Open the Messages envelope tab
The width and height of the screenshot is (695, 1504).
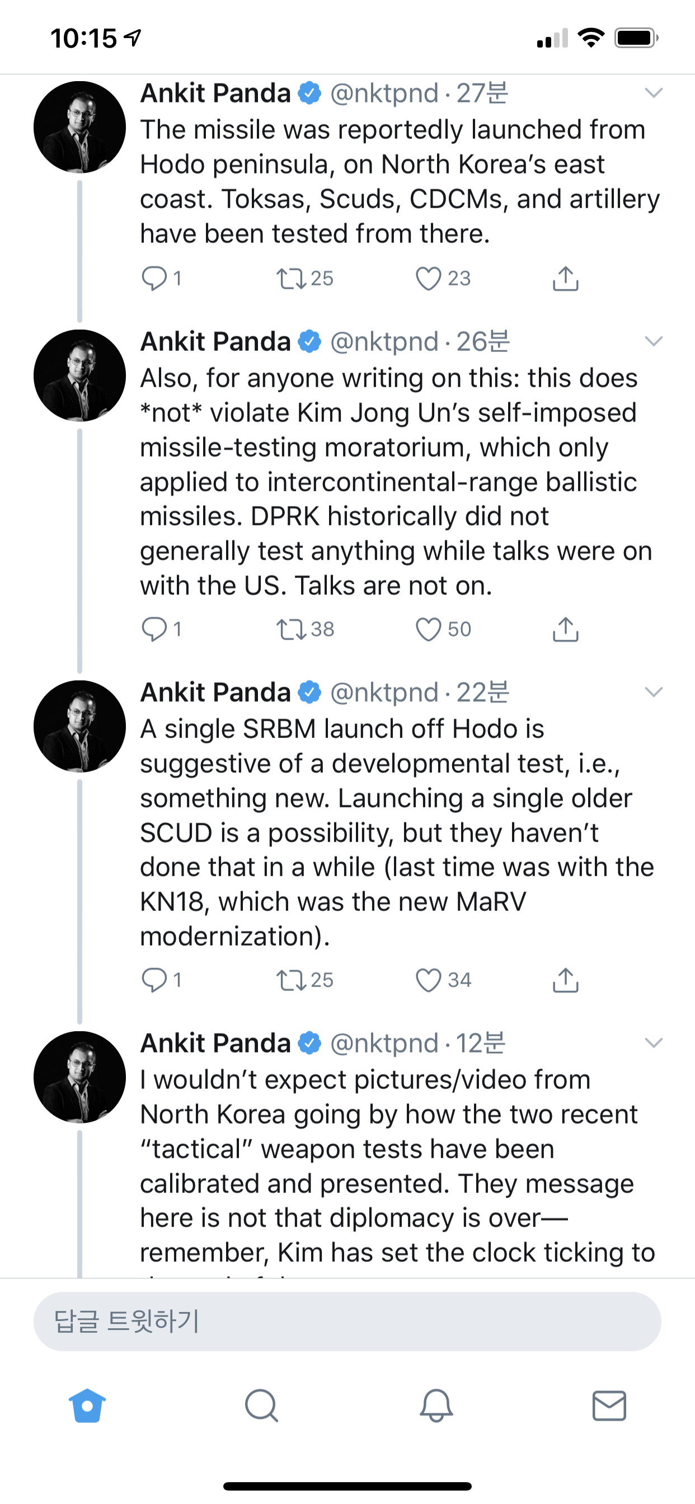click(x=609, y=1406)
